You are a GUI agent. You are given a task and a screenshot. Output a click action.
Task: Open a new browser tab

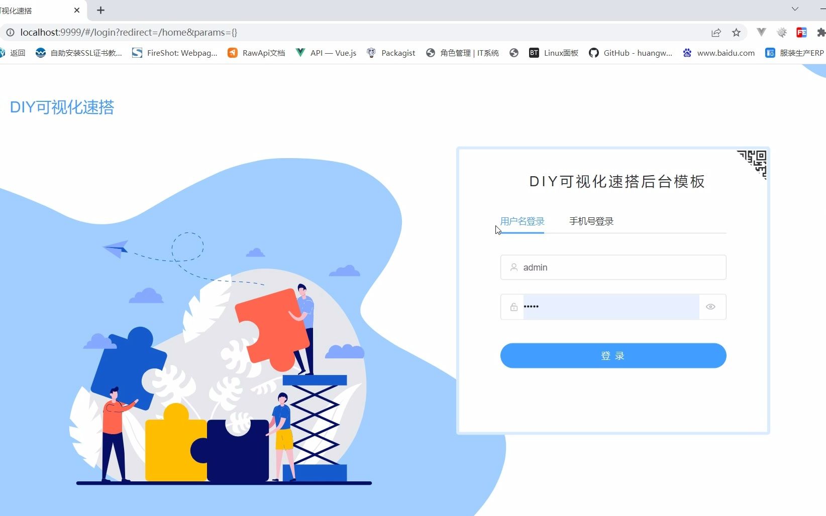tap(100, 10)
